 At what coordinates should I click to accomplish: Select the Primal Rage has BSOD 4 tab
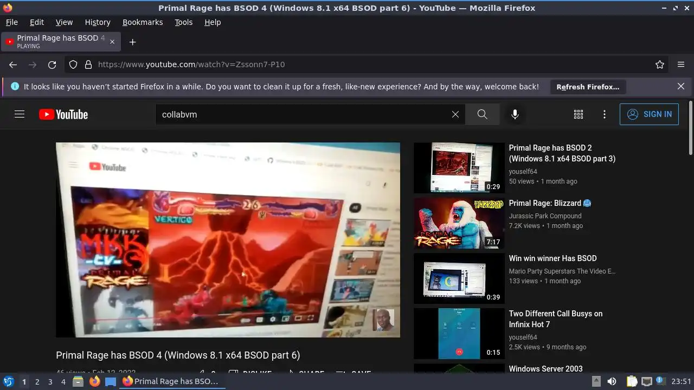coord(61,42)
